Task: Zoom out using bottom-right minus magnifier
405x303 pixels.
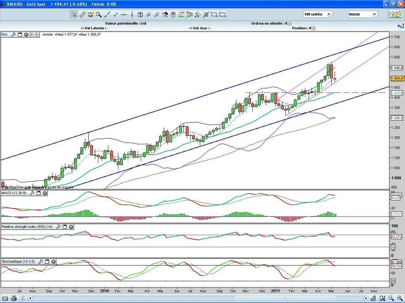Action: tap(391, 298)
